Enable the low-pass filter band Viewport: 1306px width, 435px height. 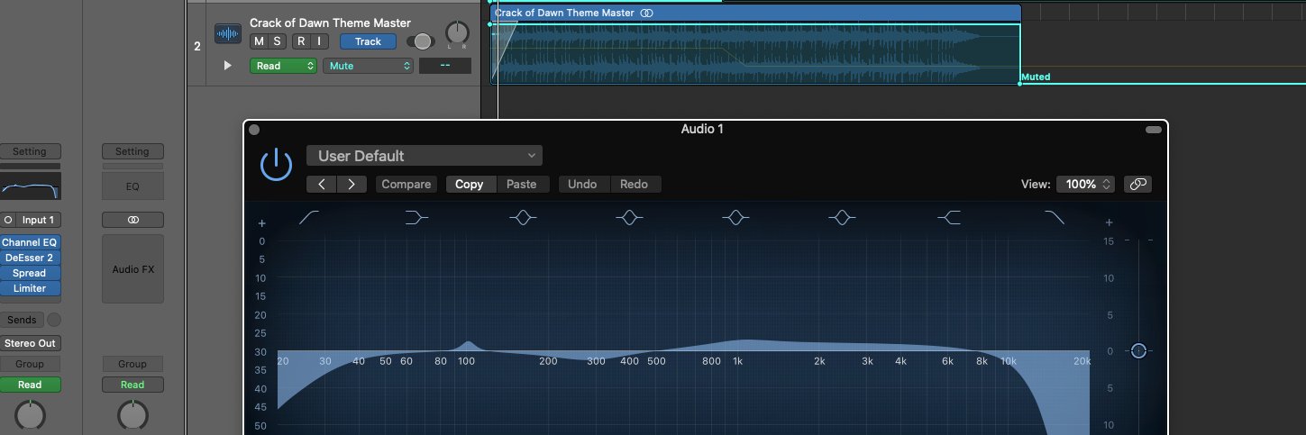[x=1055, y=217]
